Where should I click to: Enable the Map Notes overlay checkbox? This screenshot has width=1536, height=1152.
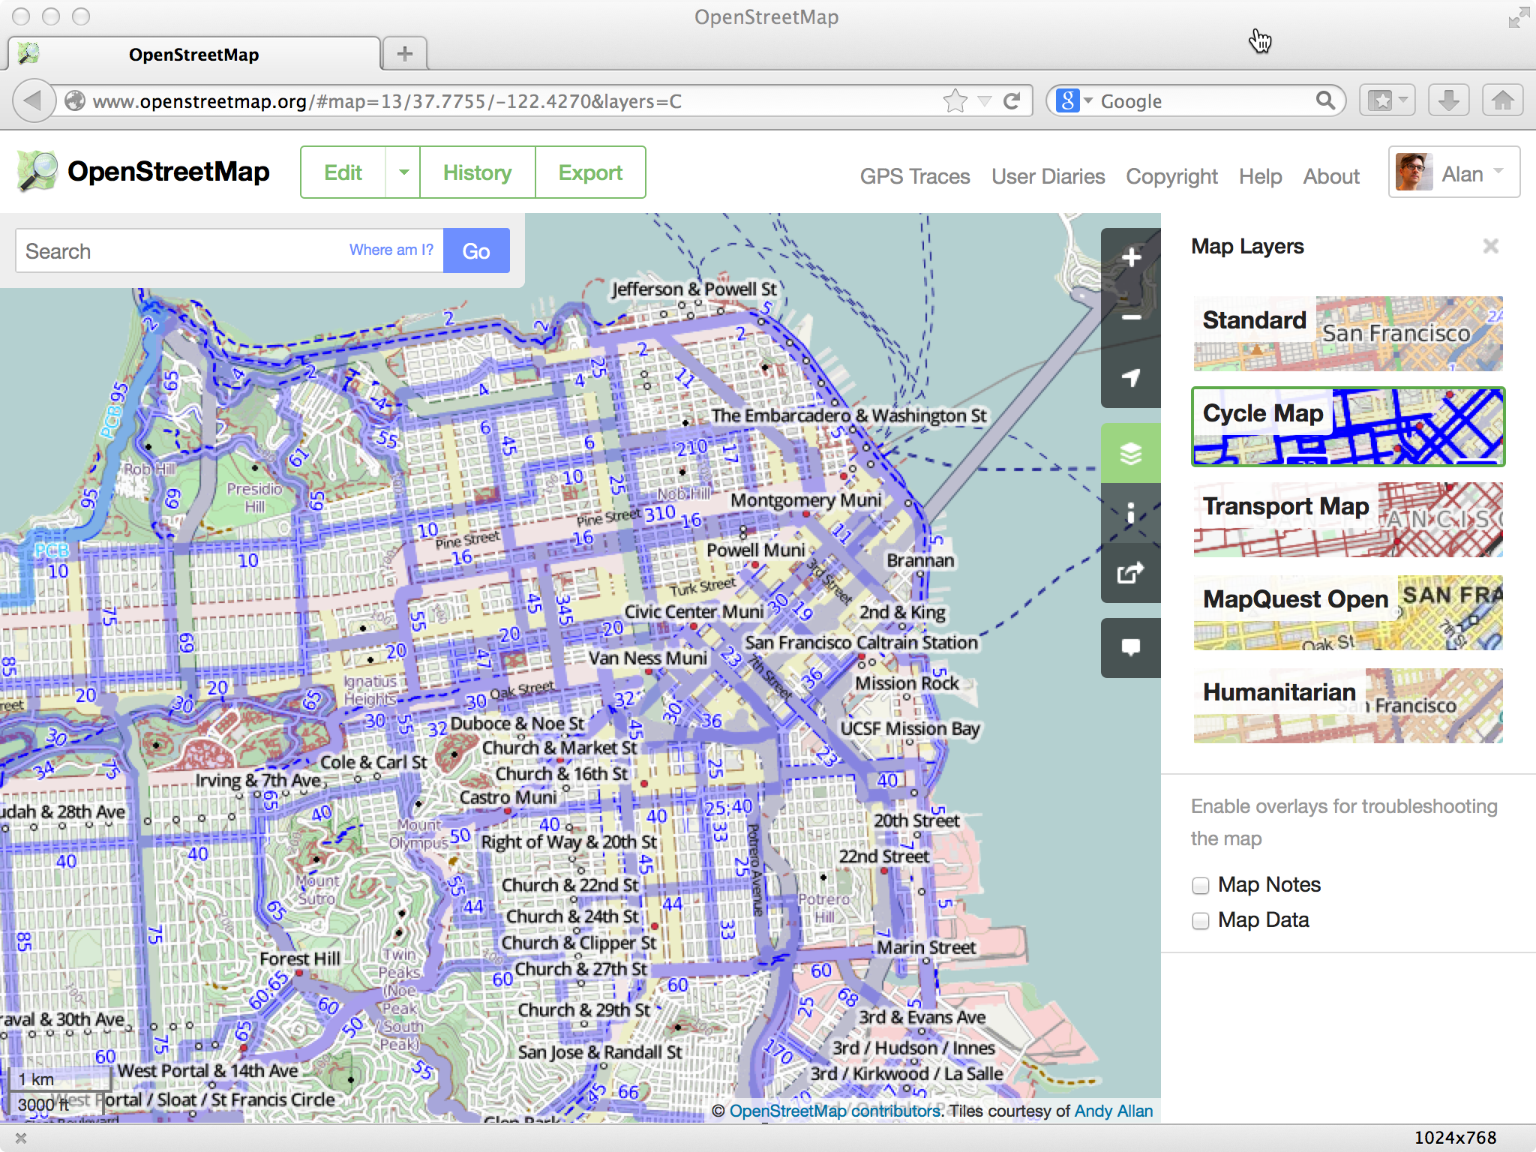1201,886
